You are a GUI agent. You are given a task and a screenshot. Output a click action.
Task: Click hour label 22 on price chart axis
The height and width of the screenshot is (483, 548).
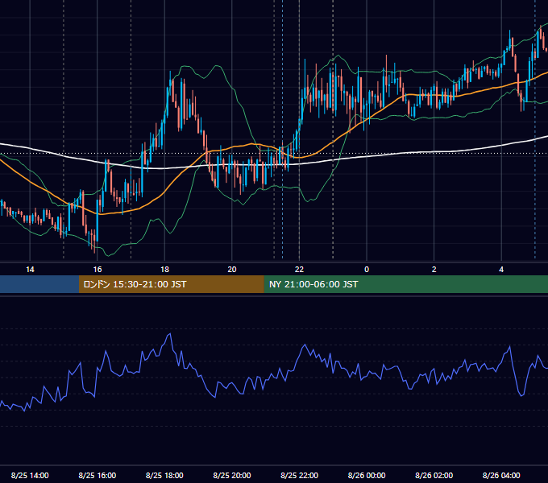point(299,270)
